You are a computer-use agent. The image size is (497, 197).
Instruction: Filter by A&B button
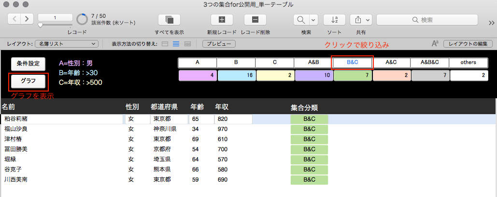click(x=313, y=63)
